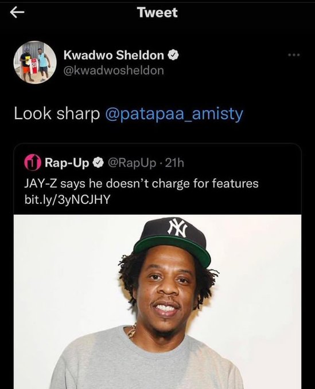
Task: Click the @RapUp handle in quoted tweet
Action: [x=132, y=163]
